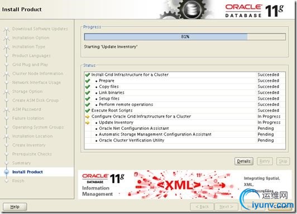Click the gear database graphic in header
Image resolution: width=297 pixels, height=214 pixels.
tap(186, 9)
